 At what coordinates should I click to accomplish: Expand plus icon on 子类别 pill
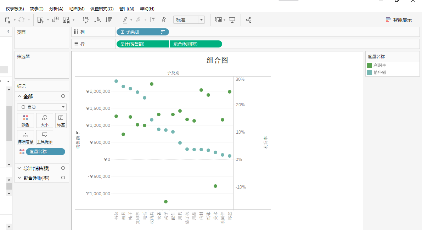point(123,32)
